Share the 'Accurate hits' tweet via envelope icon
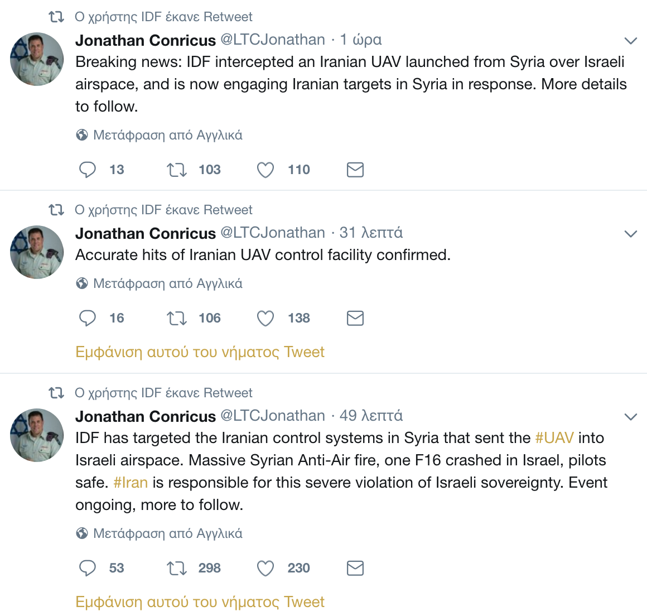The height and width of the screenshot is (616, 647). click(355, 318)
